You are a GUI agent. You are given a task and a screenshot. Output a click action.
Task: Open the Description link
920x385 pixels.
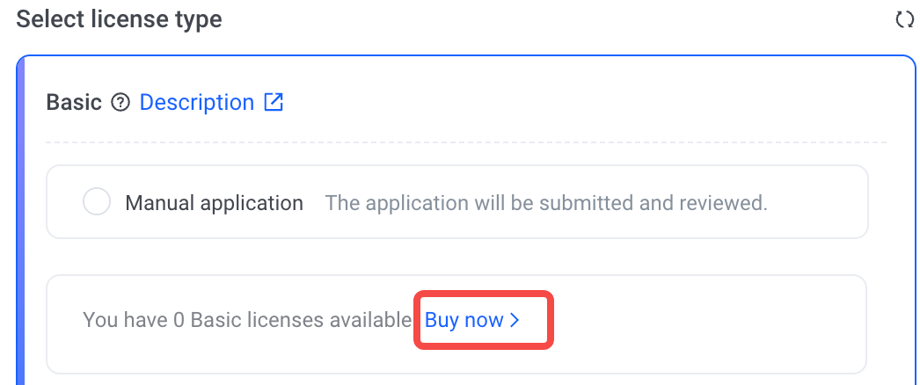pyautogui.click(x=196, y=103)
